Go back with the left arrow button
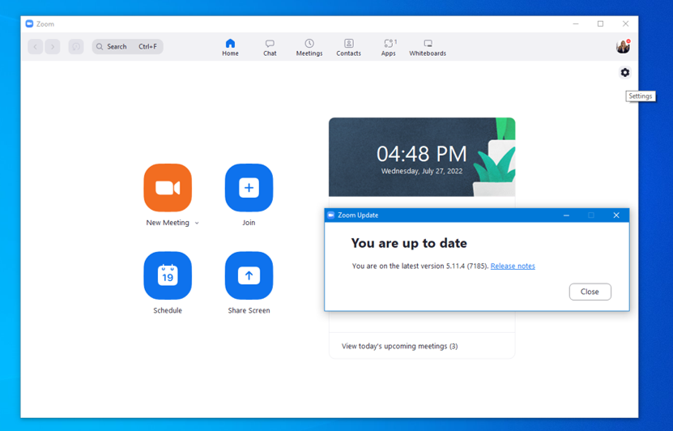Screen dimensions: 673x431 36,46
